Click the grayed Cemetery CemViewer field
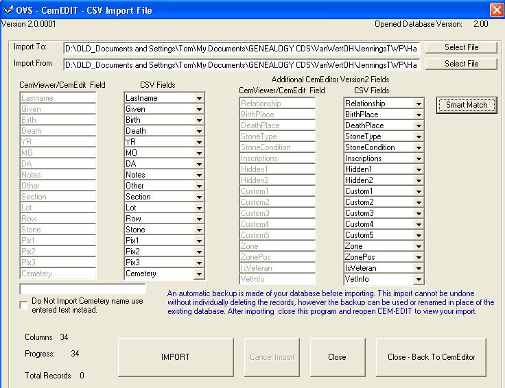The height and width of the screenshot is (388, 505). (x=58, y=274)
